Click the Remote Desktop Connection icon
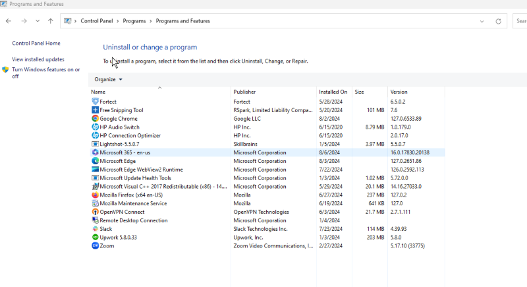Image resolution: width=527 pixels, height=287 pixels. 95,220
